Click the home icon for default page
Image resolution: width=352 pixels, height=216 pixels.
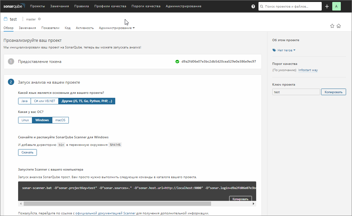[x=338, y=26]
